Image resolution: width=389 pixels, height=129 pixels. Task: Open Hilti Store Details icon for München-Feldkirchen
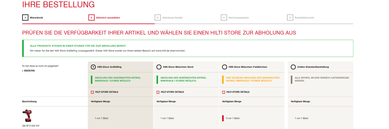point(224,92)
